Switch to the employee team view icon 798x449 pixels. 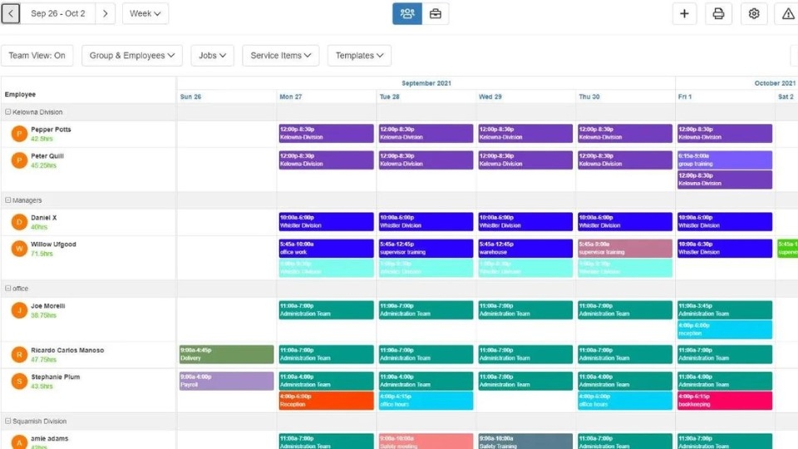[x=407, y=14]
